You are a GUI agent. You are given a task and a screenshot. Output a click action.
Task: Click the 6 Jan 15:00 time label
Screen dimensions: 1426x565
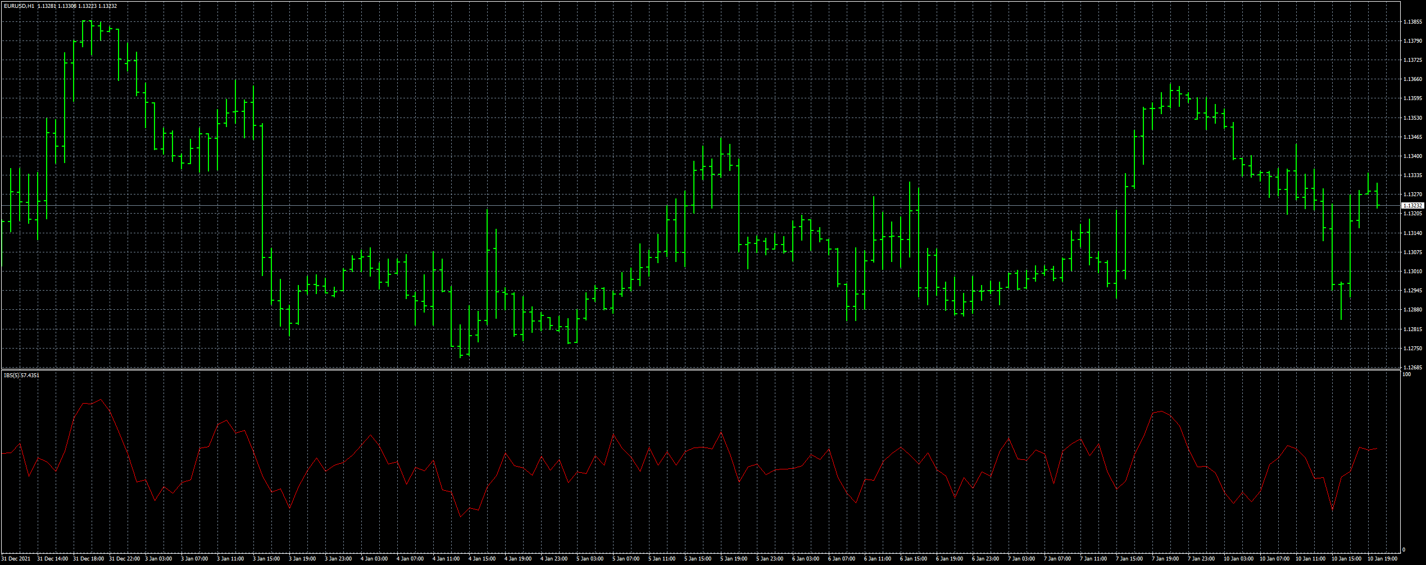[x=914, y=559]
